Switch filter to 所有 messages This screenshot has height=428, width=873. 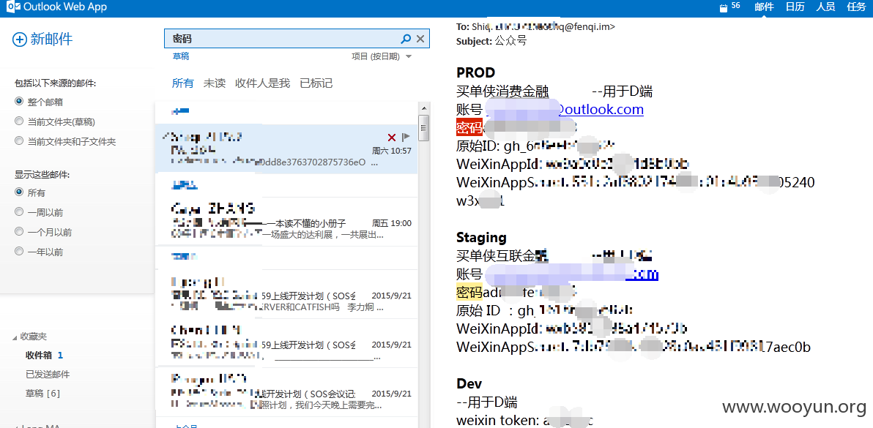pyautogui.click(x=182, y=83)
